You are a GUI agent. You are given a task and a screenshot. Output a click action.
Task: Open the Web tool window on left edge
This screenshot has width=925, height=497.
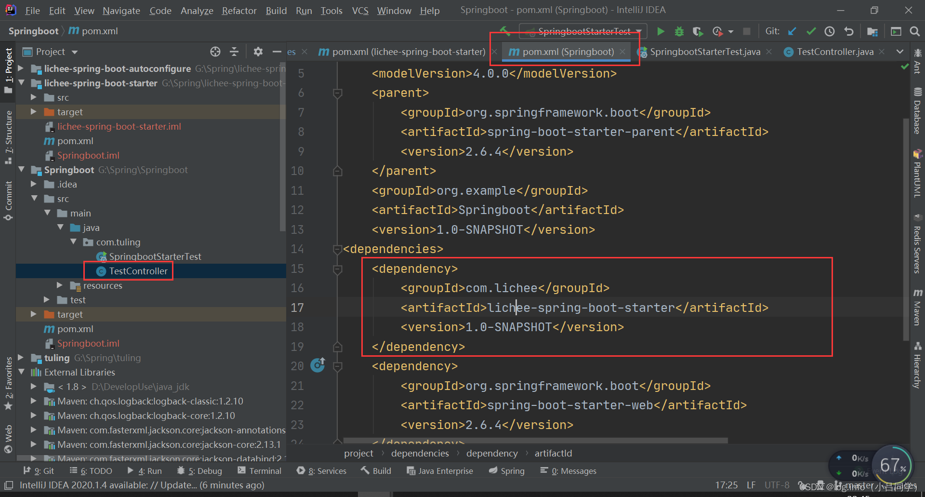[x=8, y=439]
